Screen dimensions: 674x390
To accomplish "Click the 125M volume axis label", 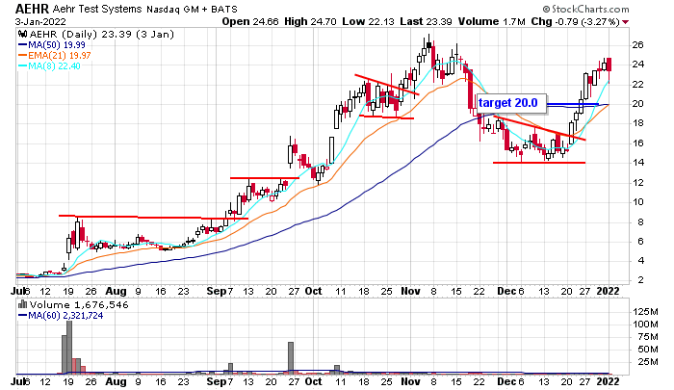I will pyautogui.click(x=645, y=312).
